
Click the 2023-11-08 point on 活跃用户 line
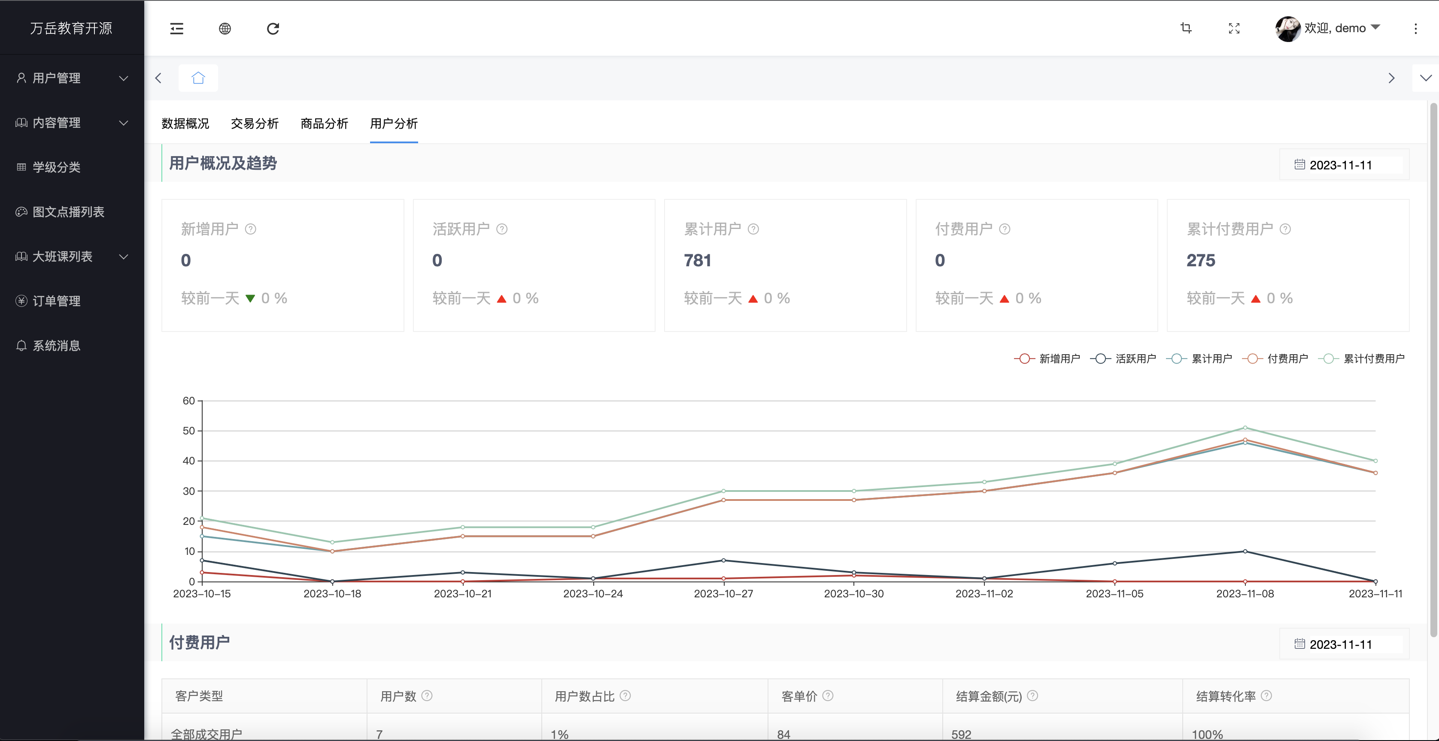tap(1245, 551)
